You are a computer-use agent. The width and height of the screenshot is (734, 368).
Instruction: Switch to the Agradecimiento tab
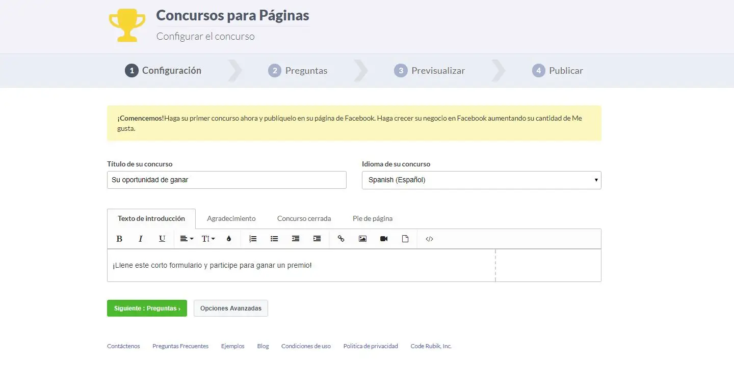coord(231,218)
